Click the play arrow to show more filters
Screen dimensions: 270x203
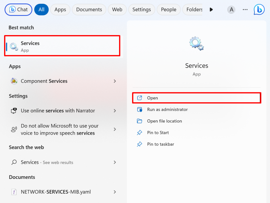tap(211, 10)
